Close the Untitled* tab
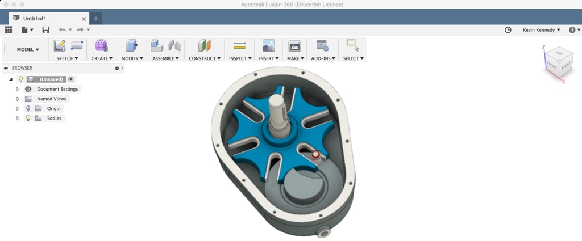 [84, 19]
